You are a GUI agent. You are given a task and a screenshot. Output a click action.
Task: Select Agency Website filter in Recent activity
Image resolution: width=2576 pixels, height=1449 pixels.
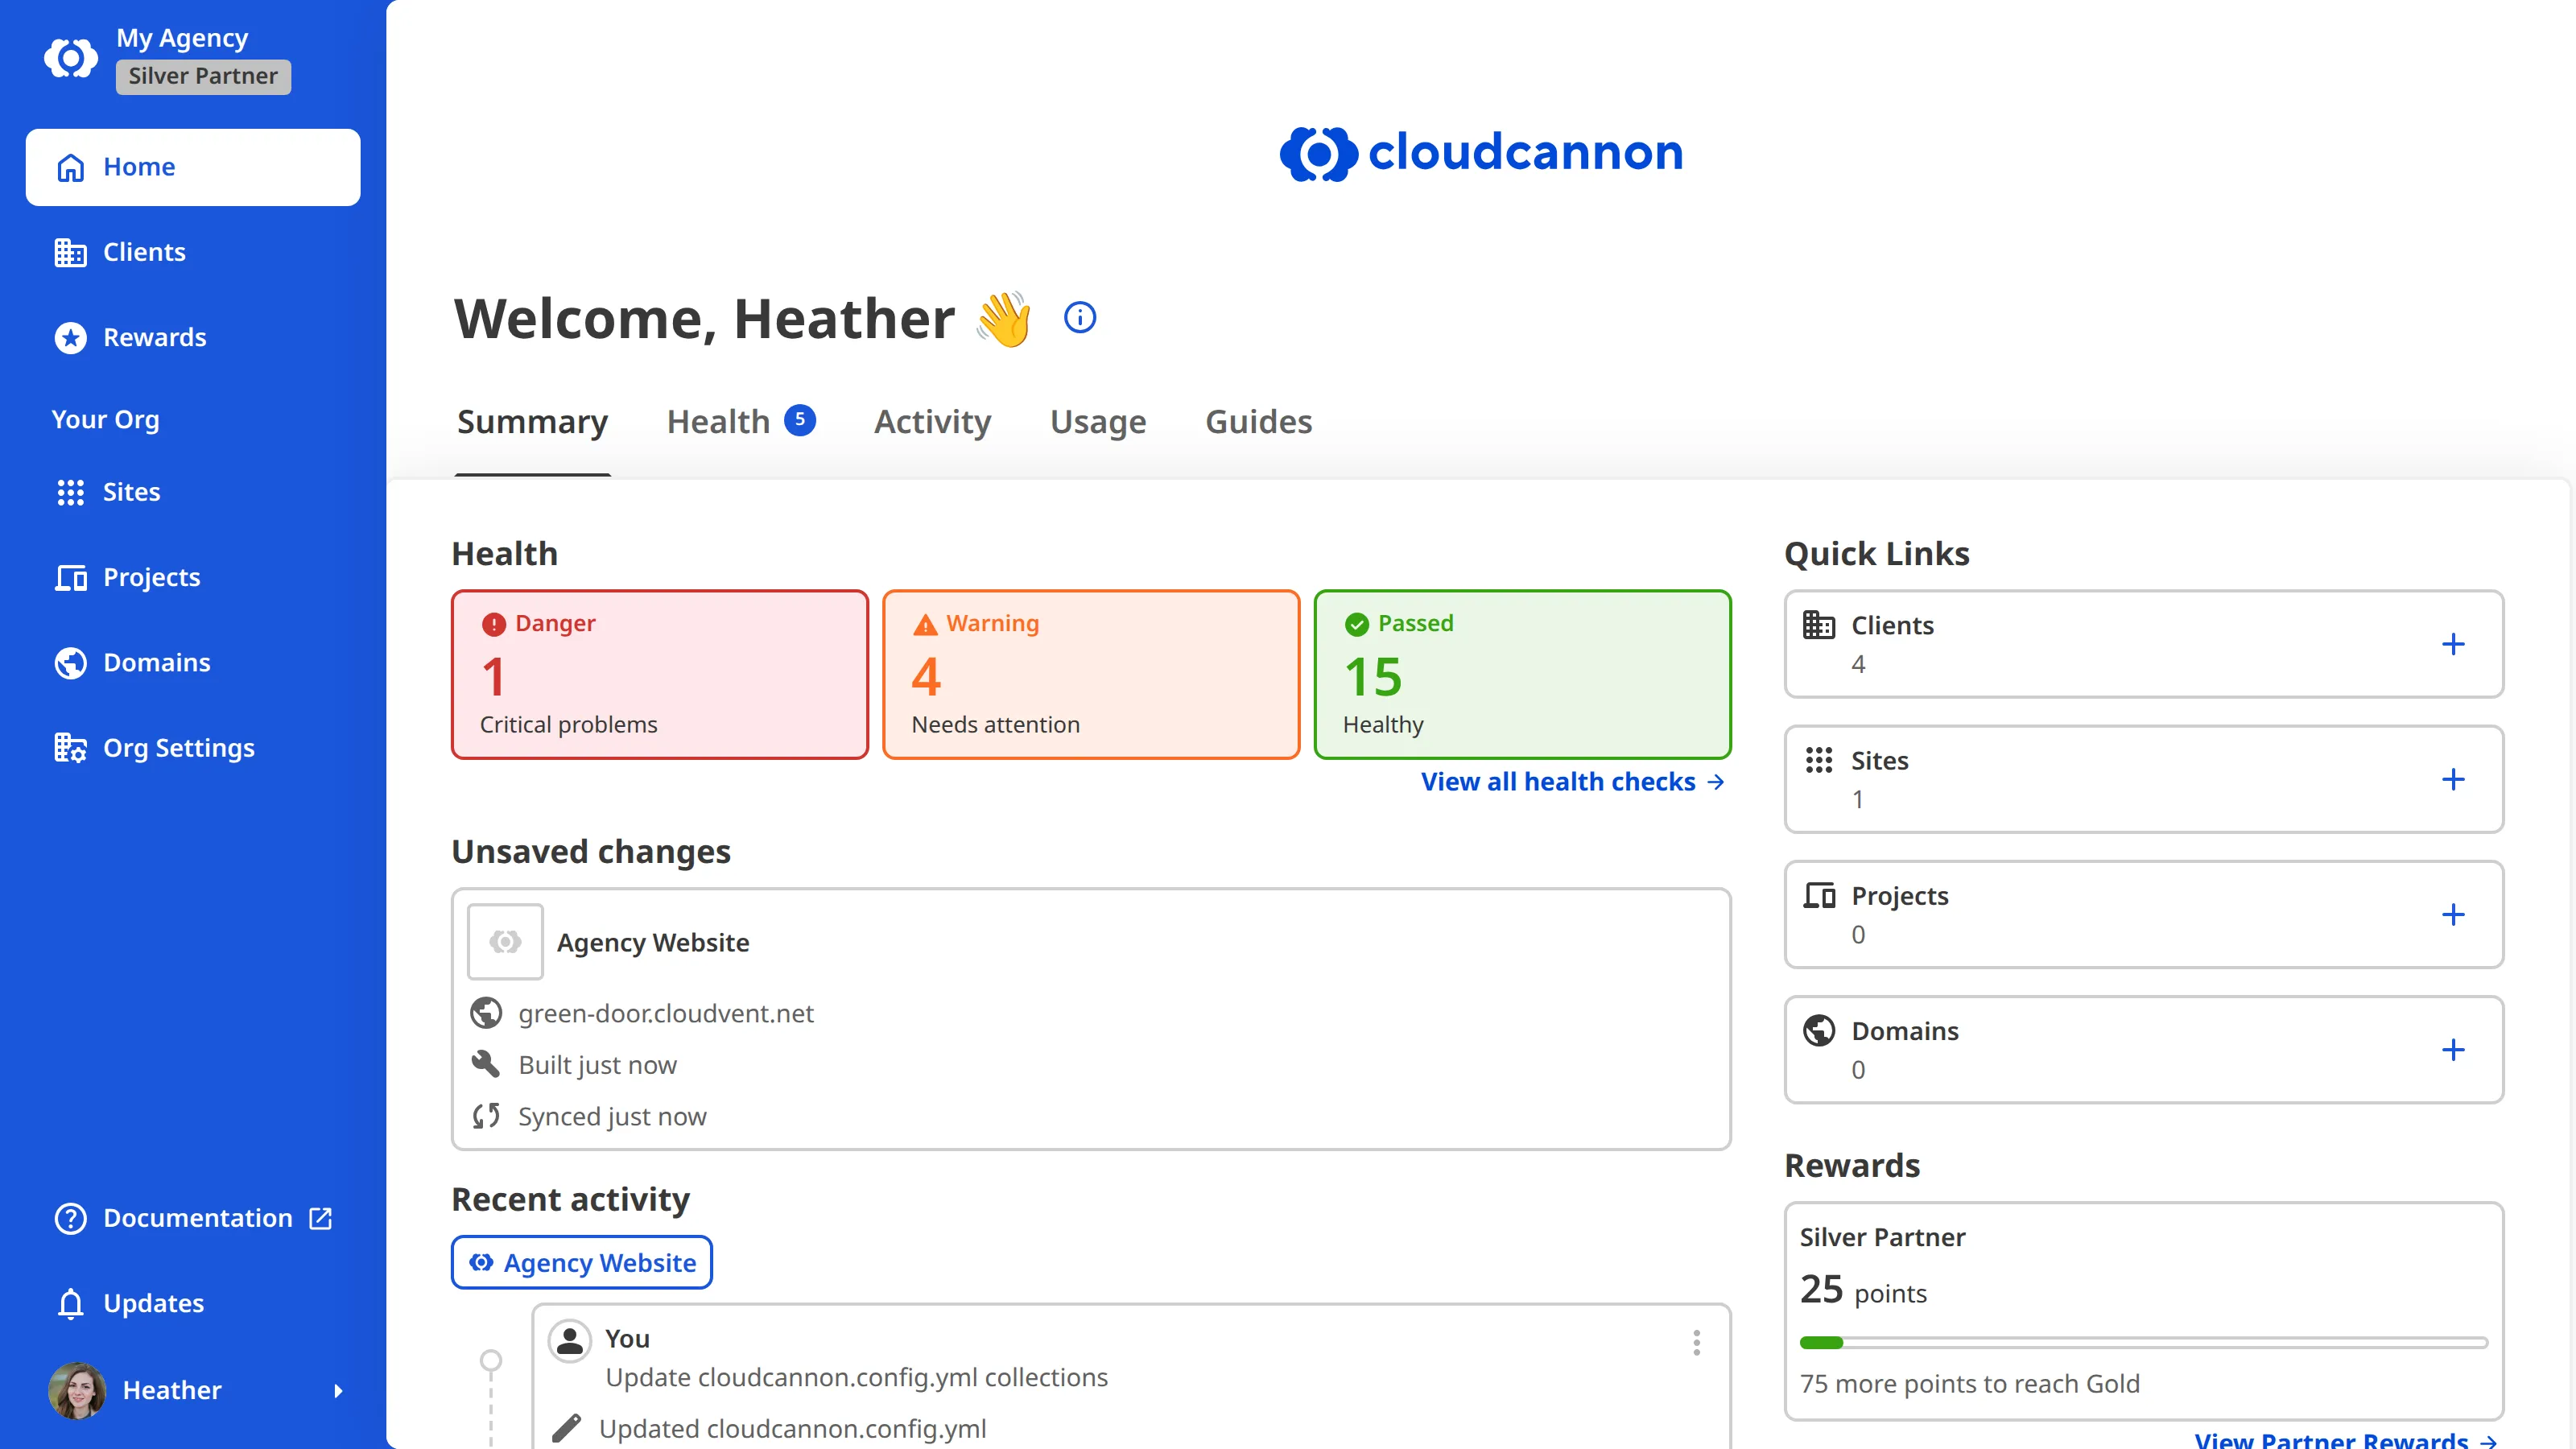[582, 1263]
